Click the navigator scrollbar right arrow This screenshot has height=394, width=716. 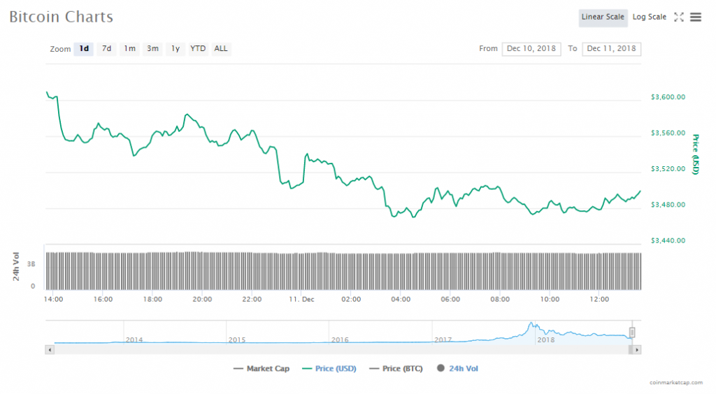[x=637, y=349]
